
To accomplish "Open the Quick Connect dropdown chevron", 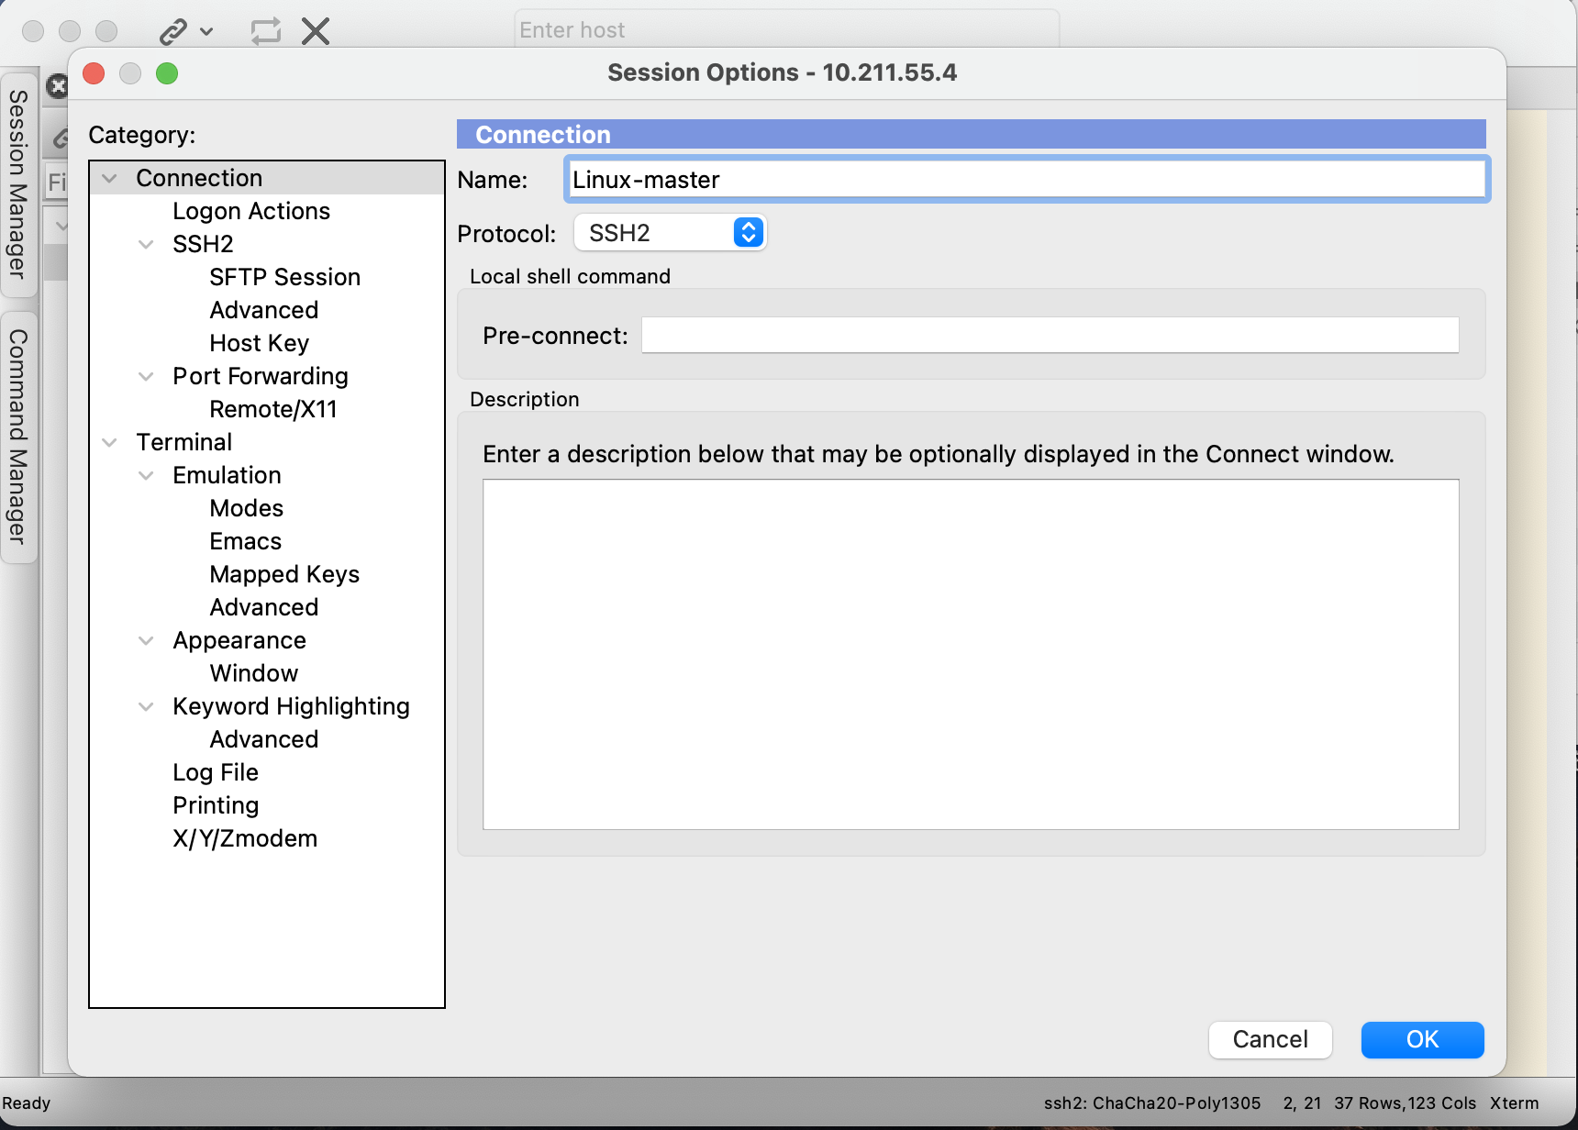I will pos(206,30).
